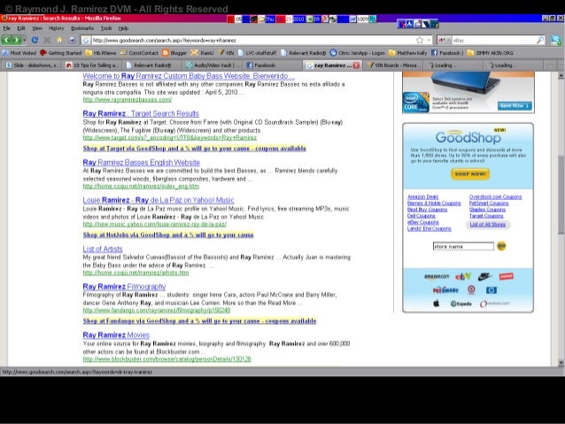The height and width of the screenshot is (424, 565).
Task: Click Shop at Target via GoodShop link
Action: click(x=194, y=149)
